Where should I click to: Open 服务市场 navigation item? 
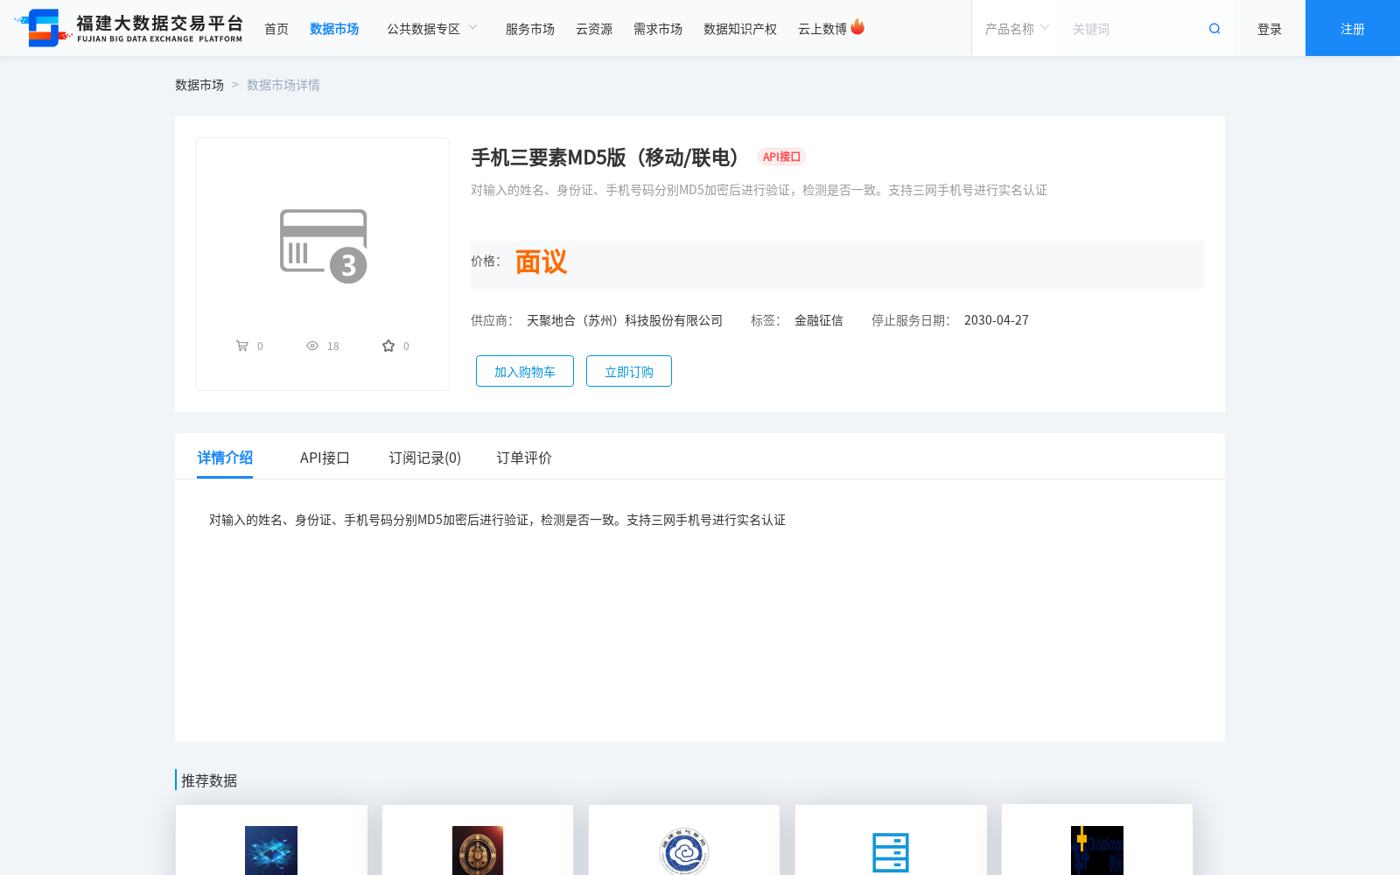[x=530, y=29]
